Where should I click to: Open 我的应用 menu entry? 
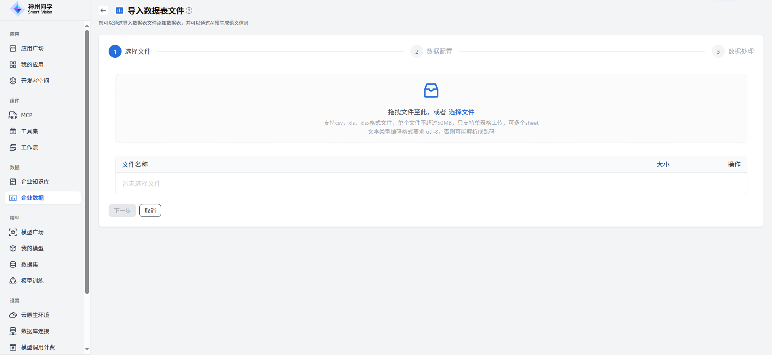[32, 65]
